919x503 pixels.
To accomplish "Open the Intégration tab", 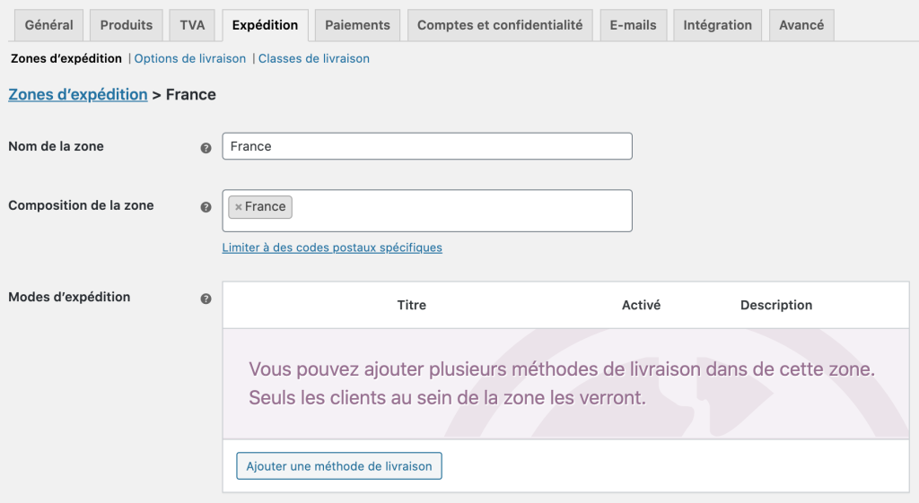I will [x=717, y=25].
